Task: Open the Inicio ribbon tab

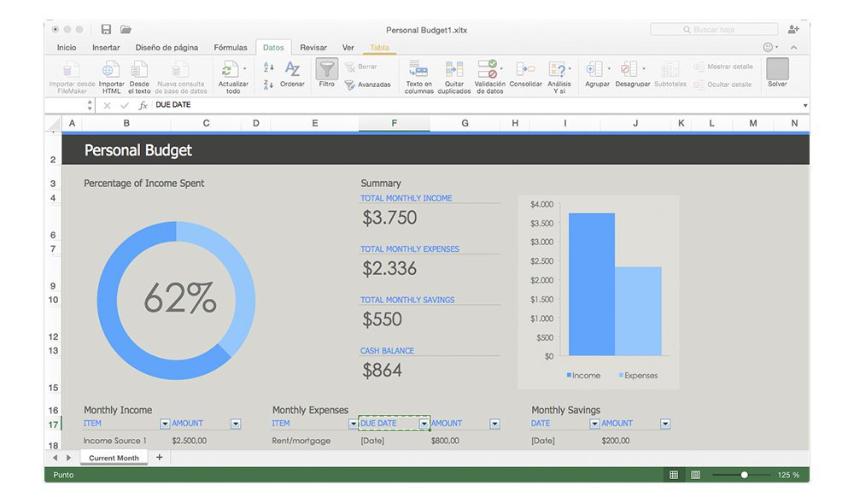Action: point(67,47)
